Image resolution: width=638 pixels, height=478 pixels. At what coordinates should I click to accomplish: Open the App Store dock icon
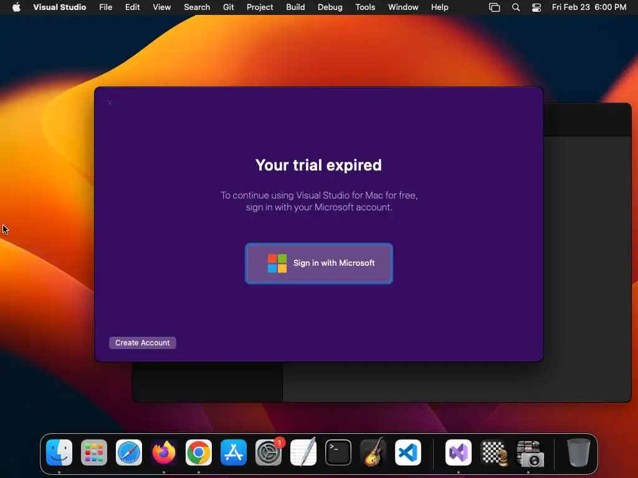234,452
